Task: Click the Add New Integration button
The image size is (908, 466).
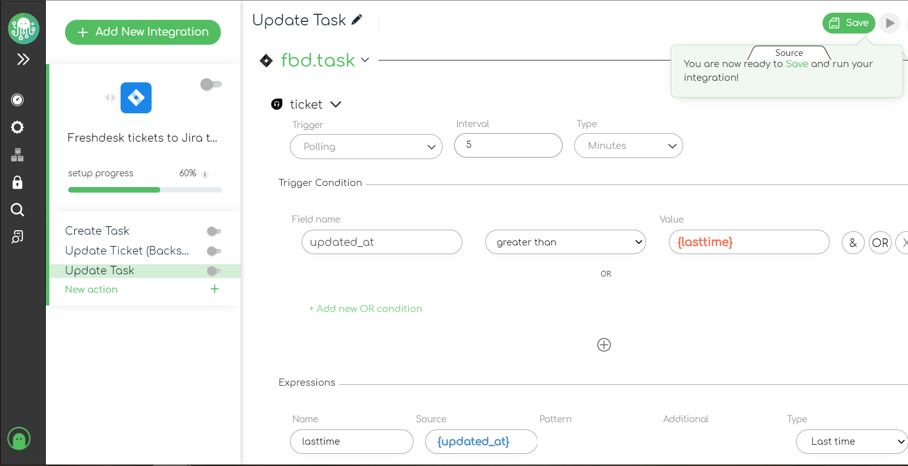Action: 142,32
